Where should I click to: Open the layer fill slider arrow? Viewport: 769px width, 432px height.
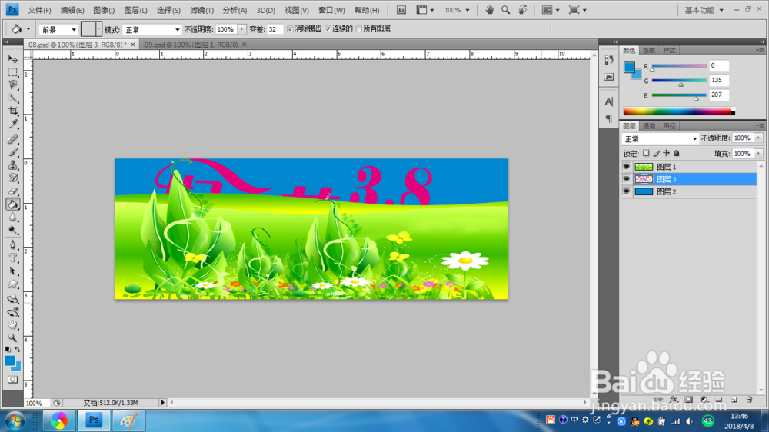click(x=759, y=154)
